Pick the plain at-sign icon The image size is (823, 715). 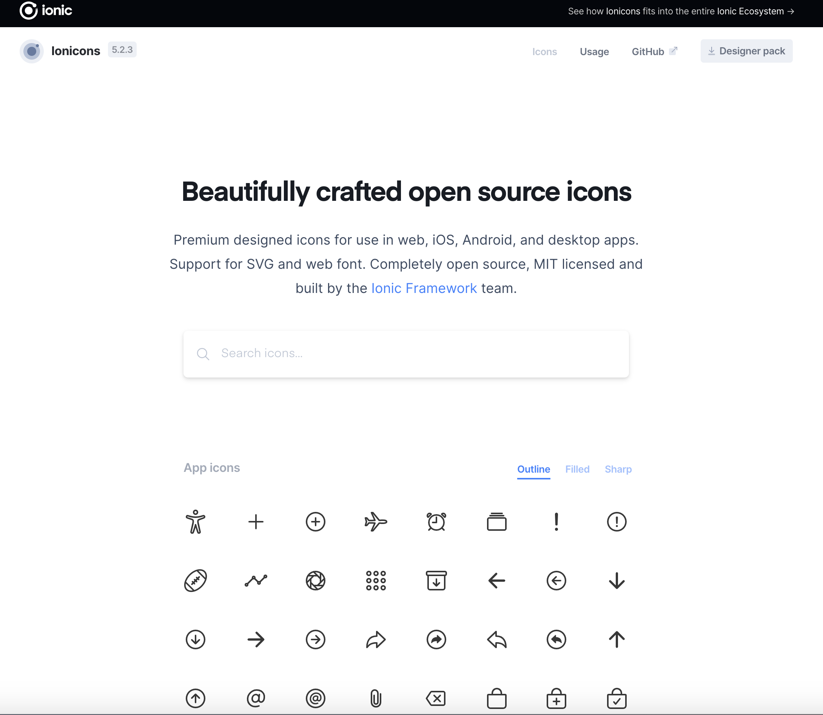[256, 698]
